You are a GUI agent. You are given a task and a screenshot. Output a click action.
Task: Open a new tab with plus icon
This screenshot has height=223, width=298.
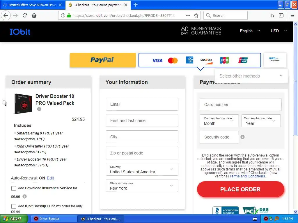[136, 5]
